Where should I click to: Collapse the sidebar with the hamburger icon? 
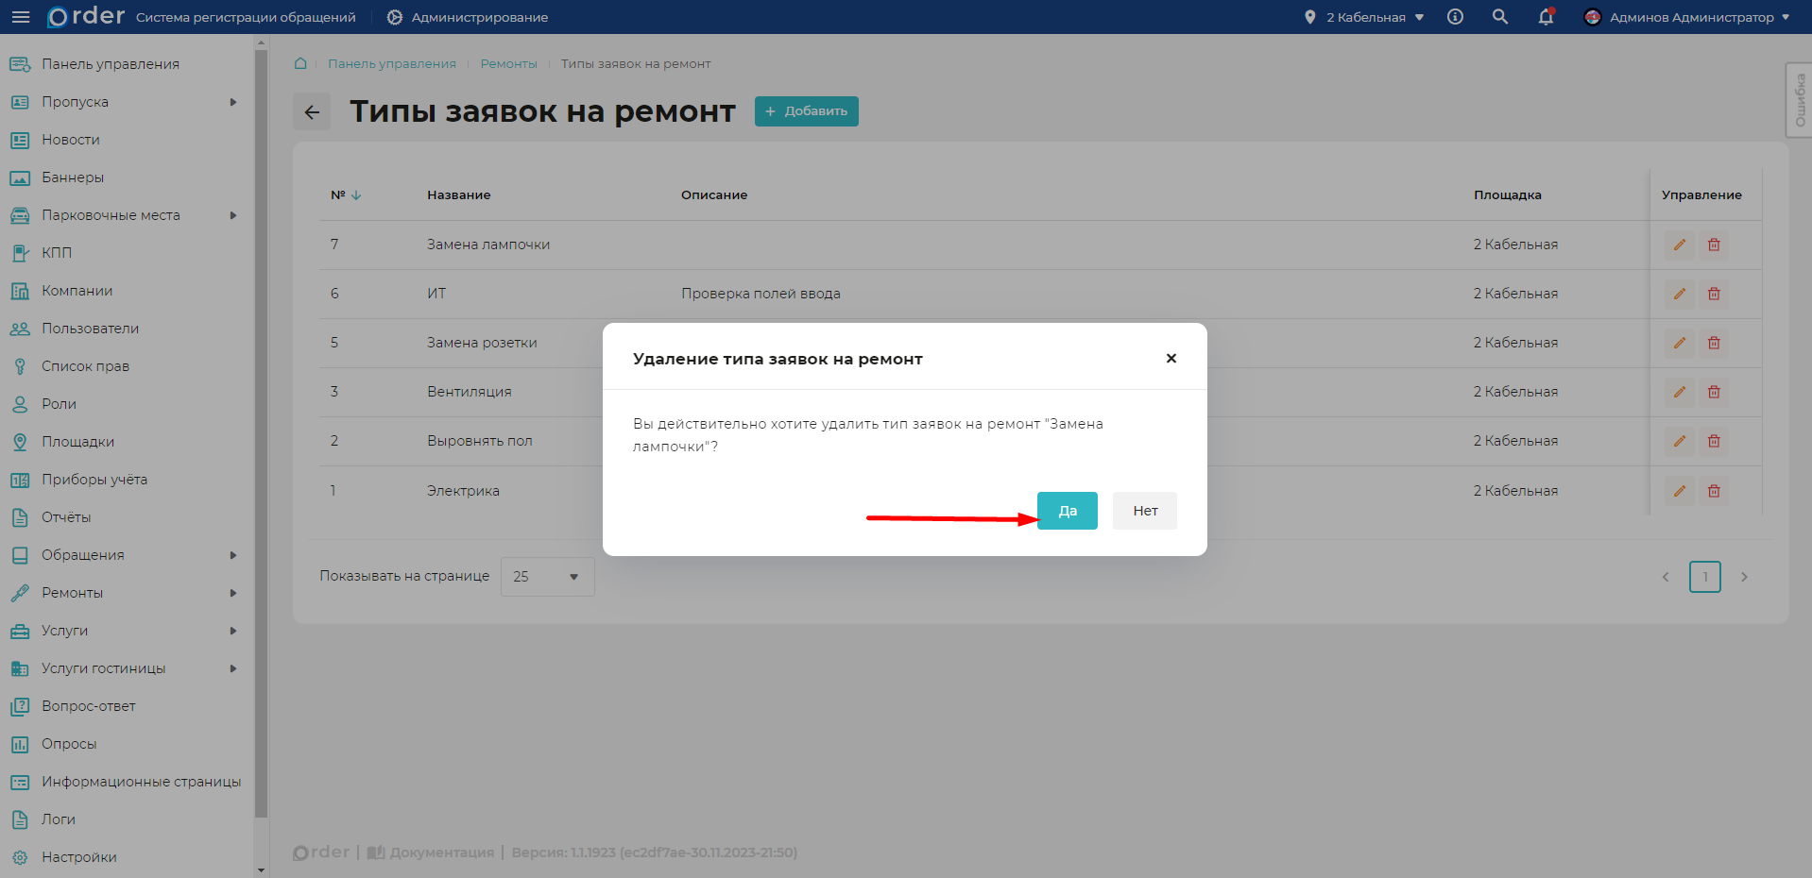(20, 16)
